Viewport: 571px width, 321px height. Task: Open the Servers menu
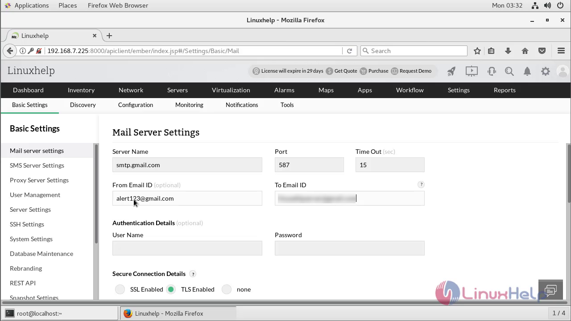point(178,90)
